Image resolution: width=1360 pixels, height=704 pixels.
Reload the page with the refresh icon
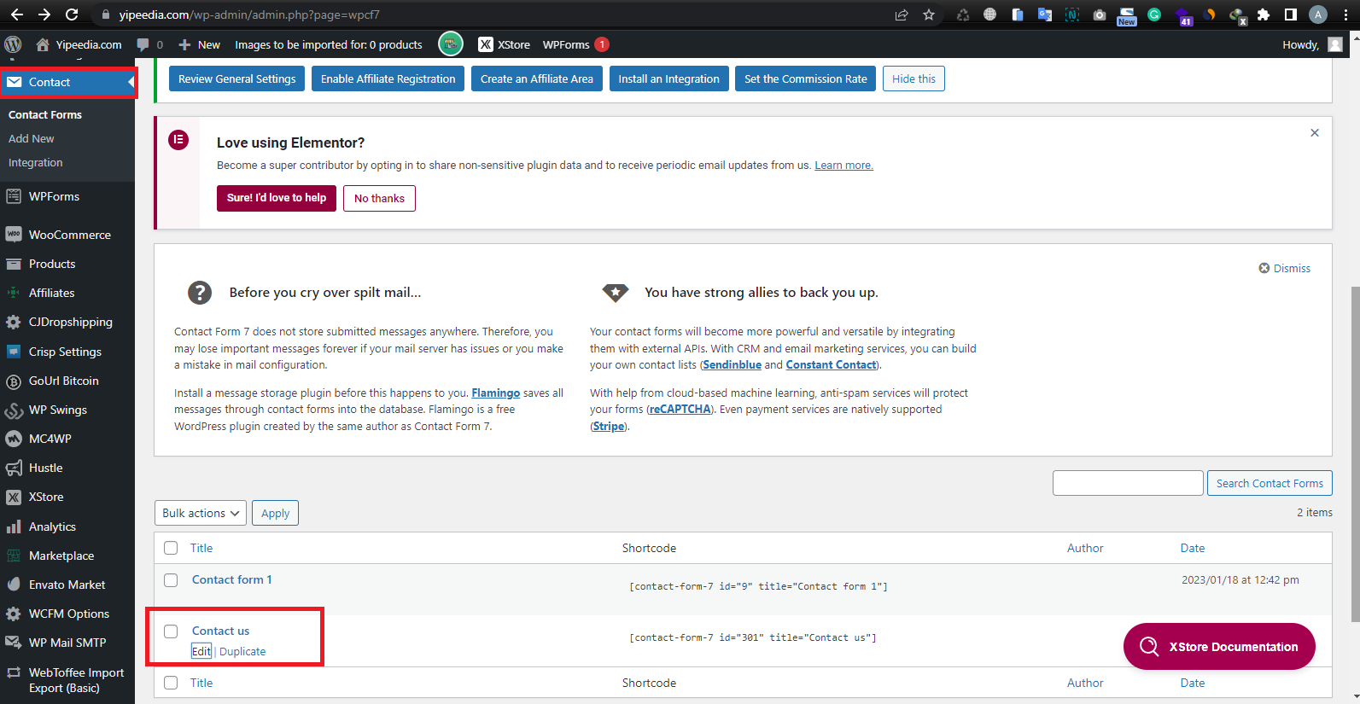pos(72,15)
